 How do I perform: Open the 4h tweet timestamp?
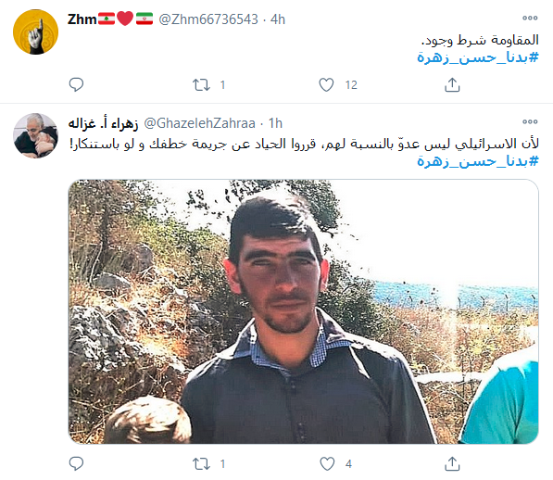(x=278, y=19)
